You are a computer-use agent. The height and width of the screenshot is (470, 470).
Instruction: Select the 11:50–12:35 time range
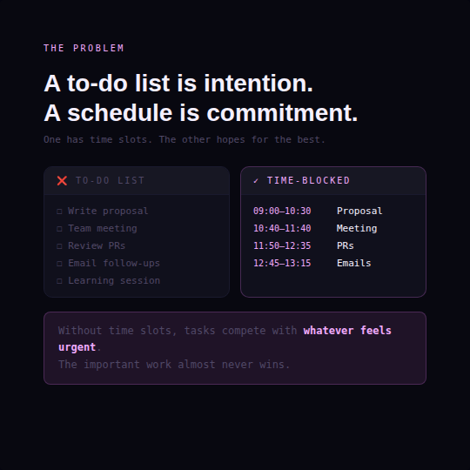[x=282, y=245]
